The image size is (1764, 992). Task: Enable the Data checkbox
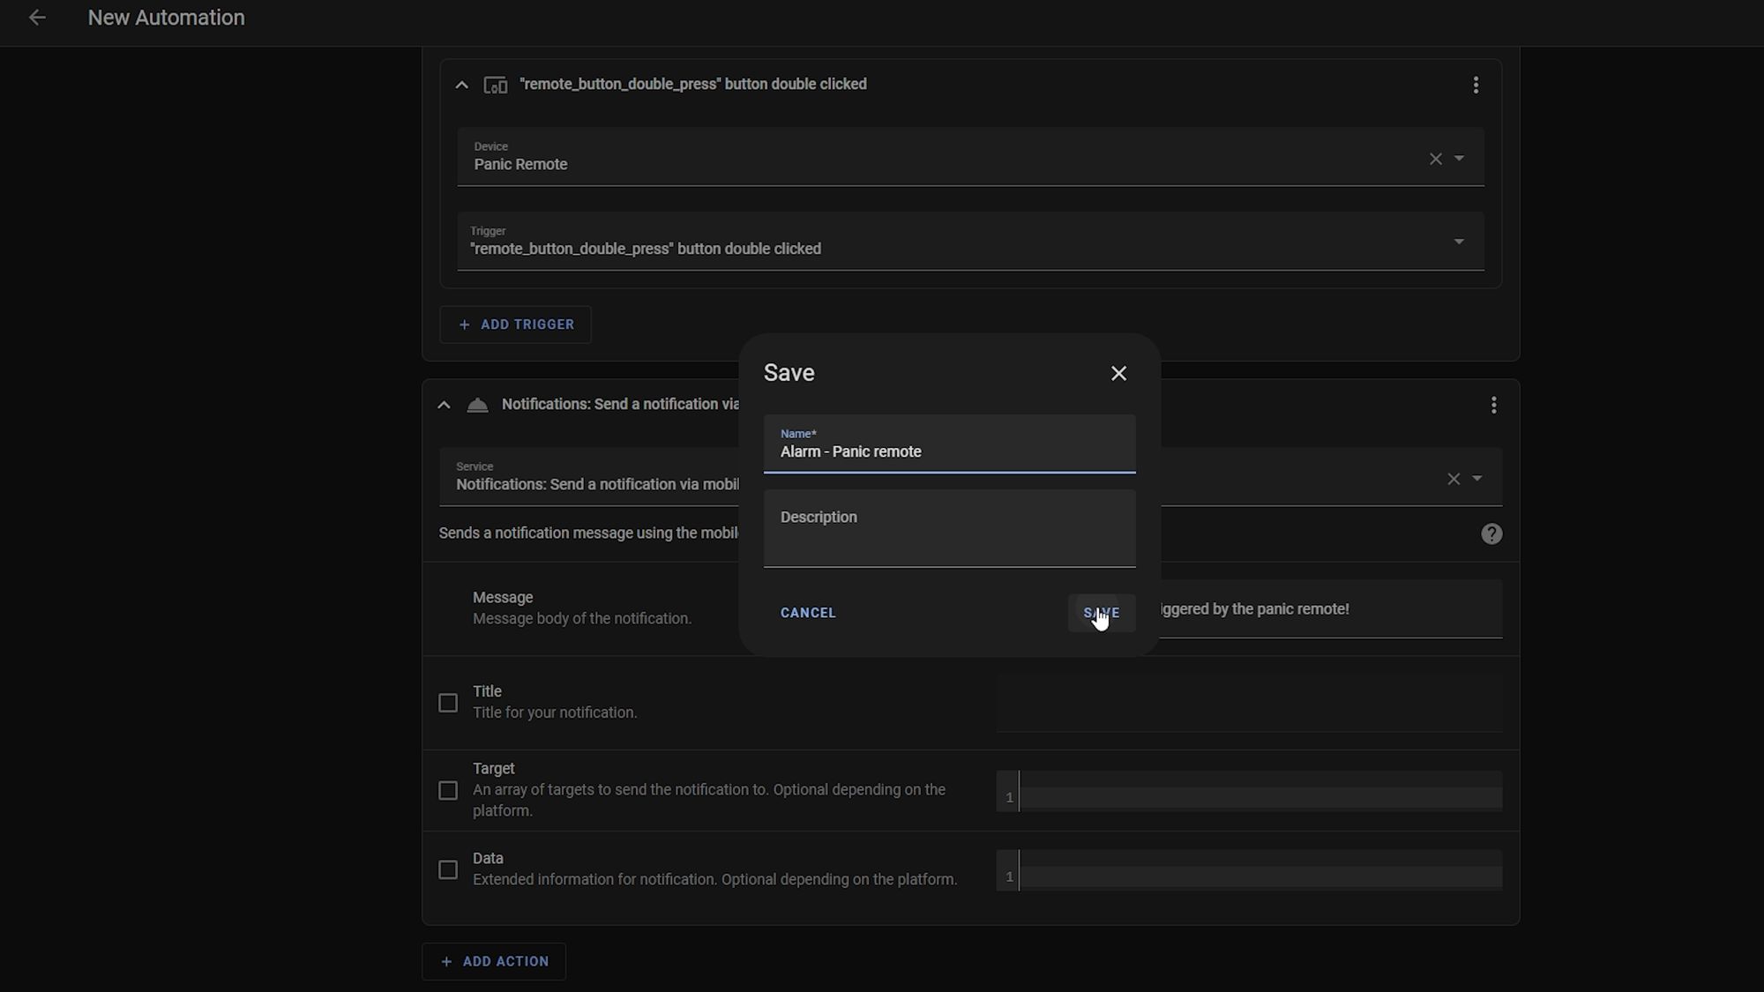pos(448,869)
